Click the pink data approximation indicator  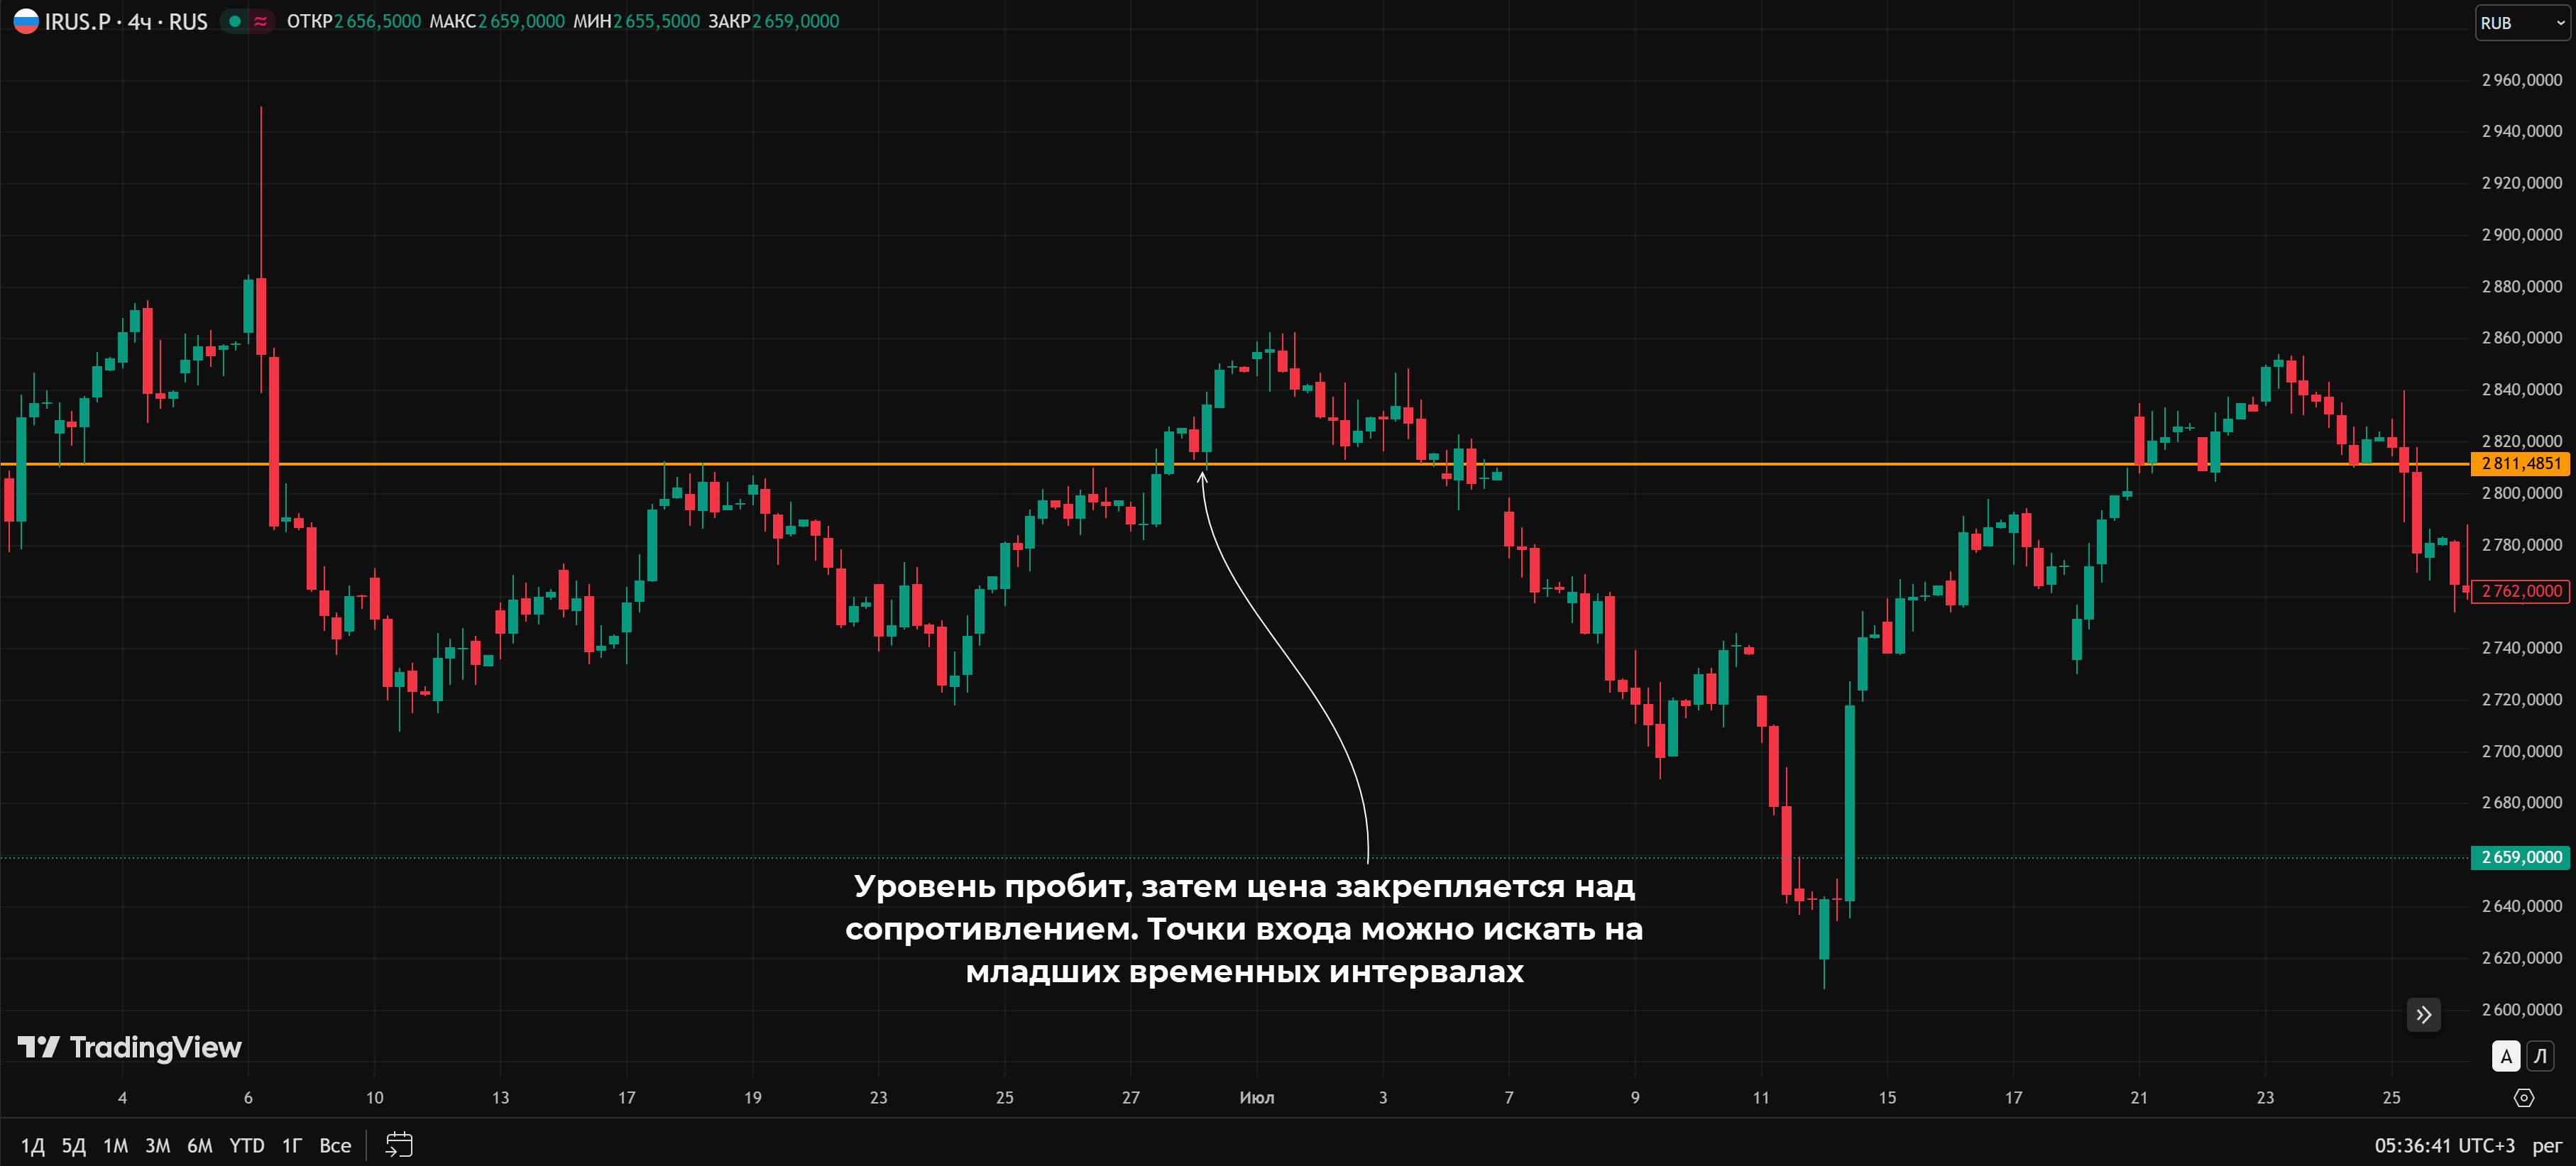261,21
